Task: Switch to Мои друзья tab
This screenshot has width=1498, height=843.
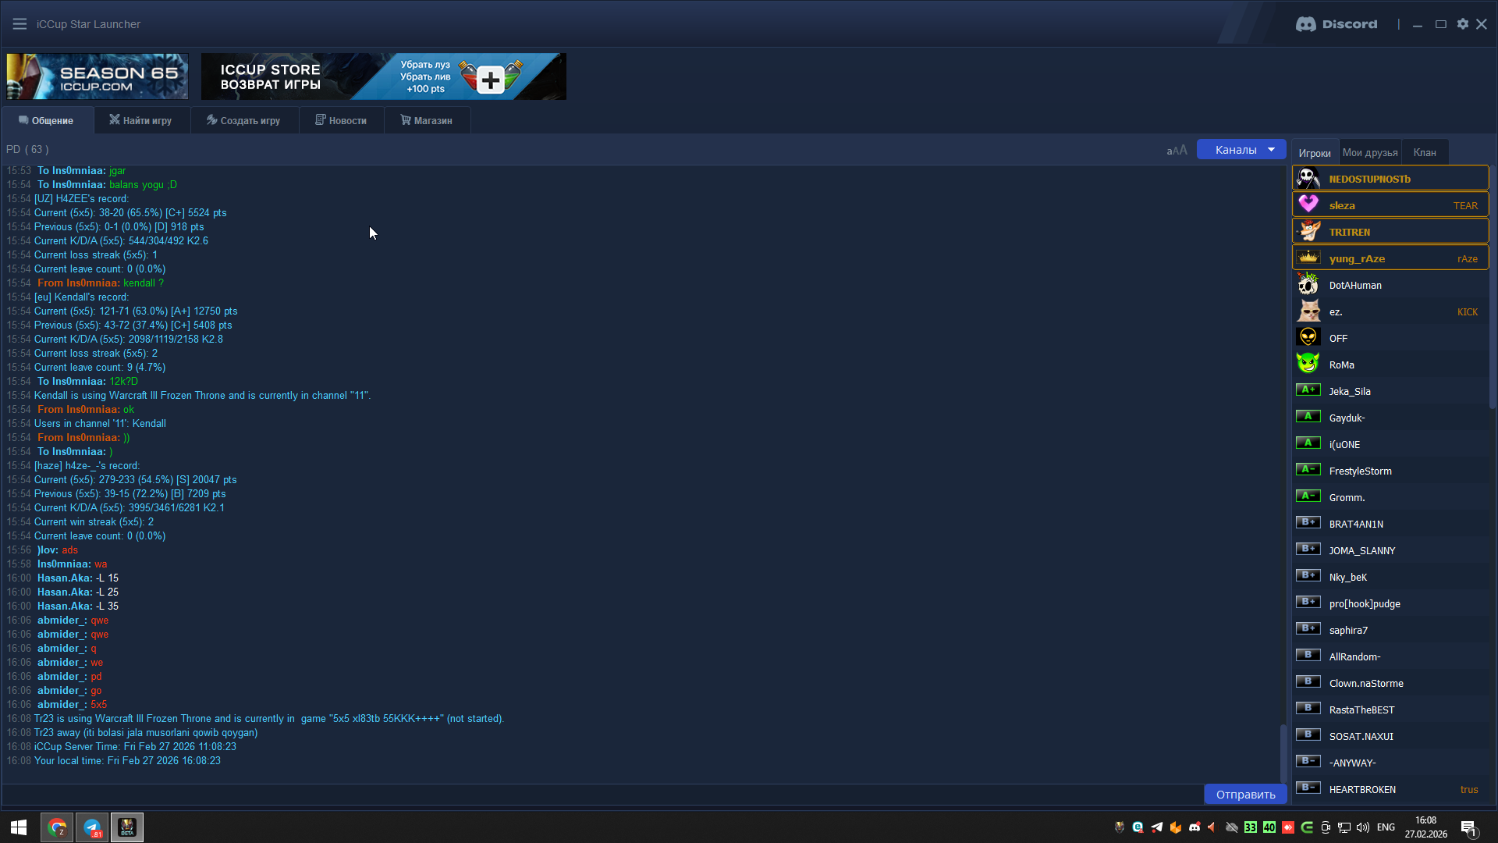Action: tap(1369, 152)
